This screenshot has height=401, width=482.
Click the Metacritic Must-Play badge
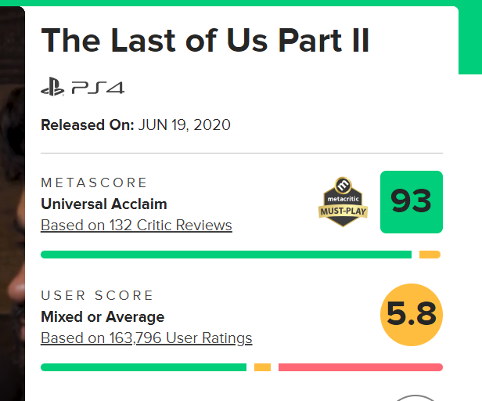(x=343, y=202)
